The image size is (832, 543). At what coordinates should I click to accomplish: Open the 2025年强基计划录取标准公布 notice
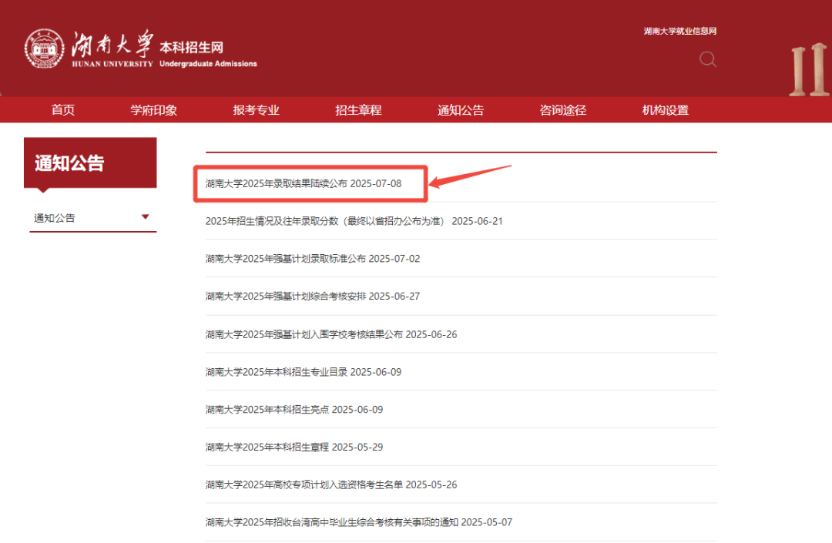[310, 258]
